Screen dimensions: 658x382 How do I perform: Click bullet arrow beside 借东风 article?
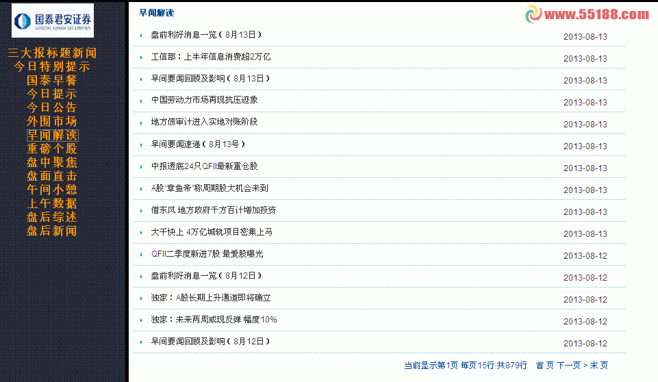pos(142,211)
